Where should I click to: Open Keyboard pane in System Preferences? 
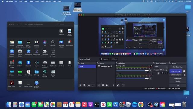coord(53,63)
